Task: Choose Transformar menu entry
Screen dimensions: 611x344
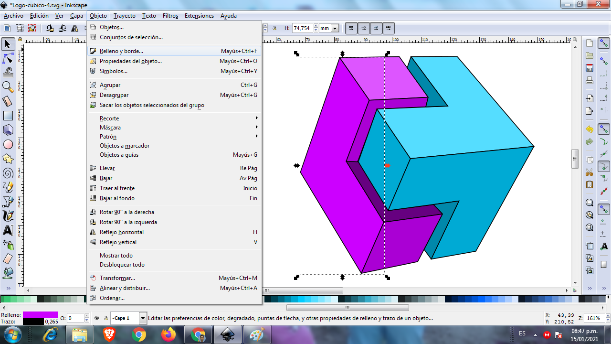Action: [x=174, y=278]
